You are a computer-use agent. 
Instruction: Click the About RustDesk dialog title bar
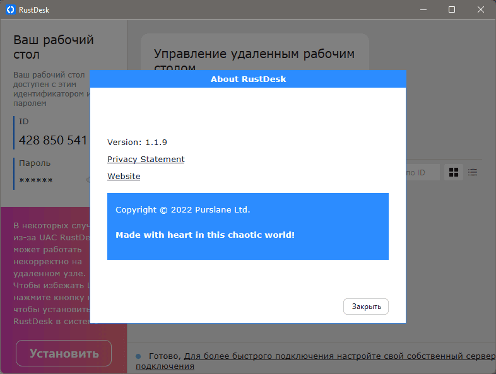coord(247,79)
